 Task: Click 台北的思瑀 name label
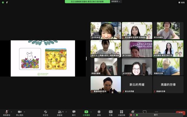tap(127, 73)
